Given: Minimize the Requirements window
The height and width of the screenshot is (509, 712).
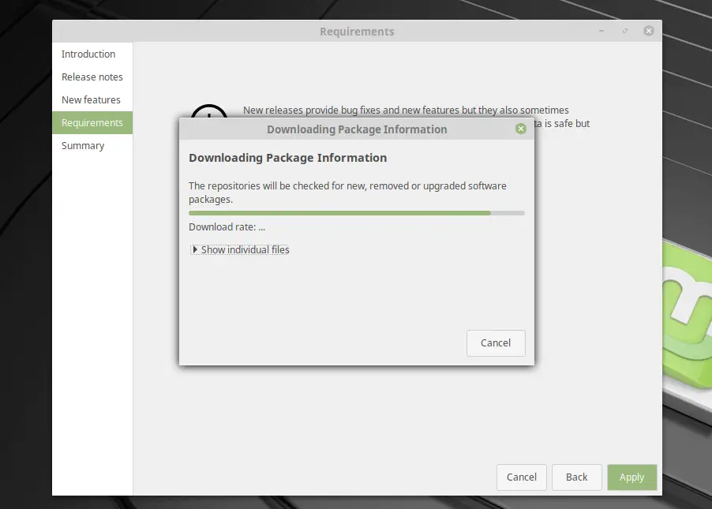Looking at the screenshot, I should (x=601, y=31).
